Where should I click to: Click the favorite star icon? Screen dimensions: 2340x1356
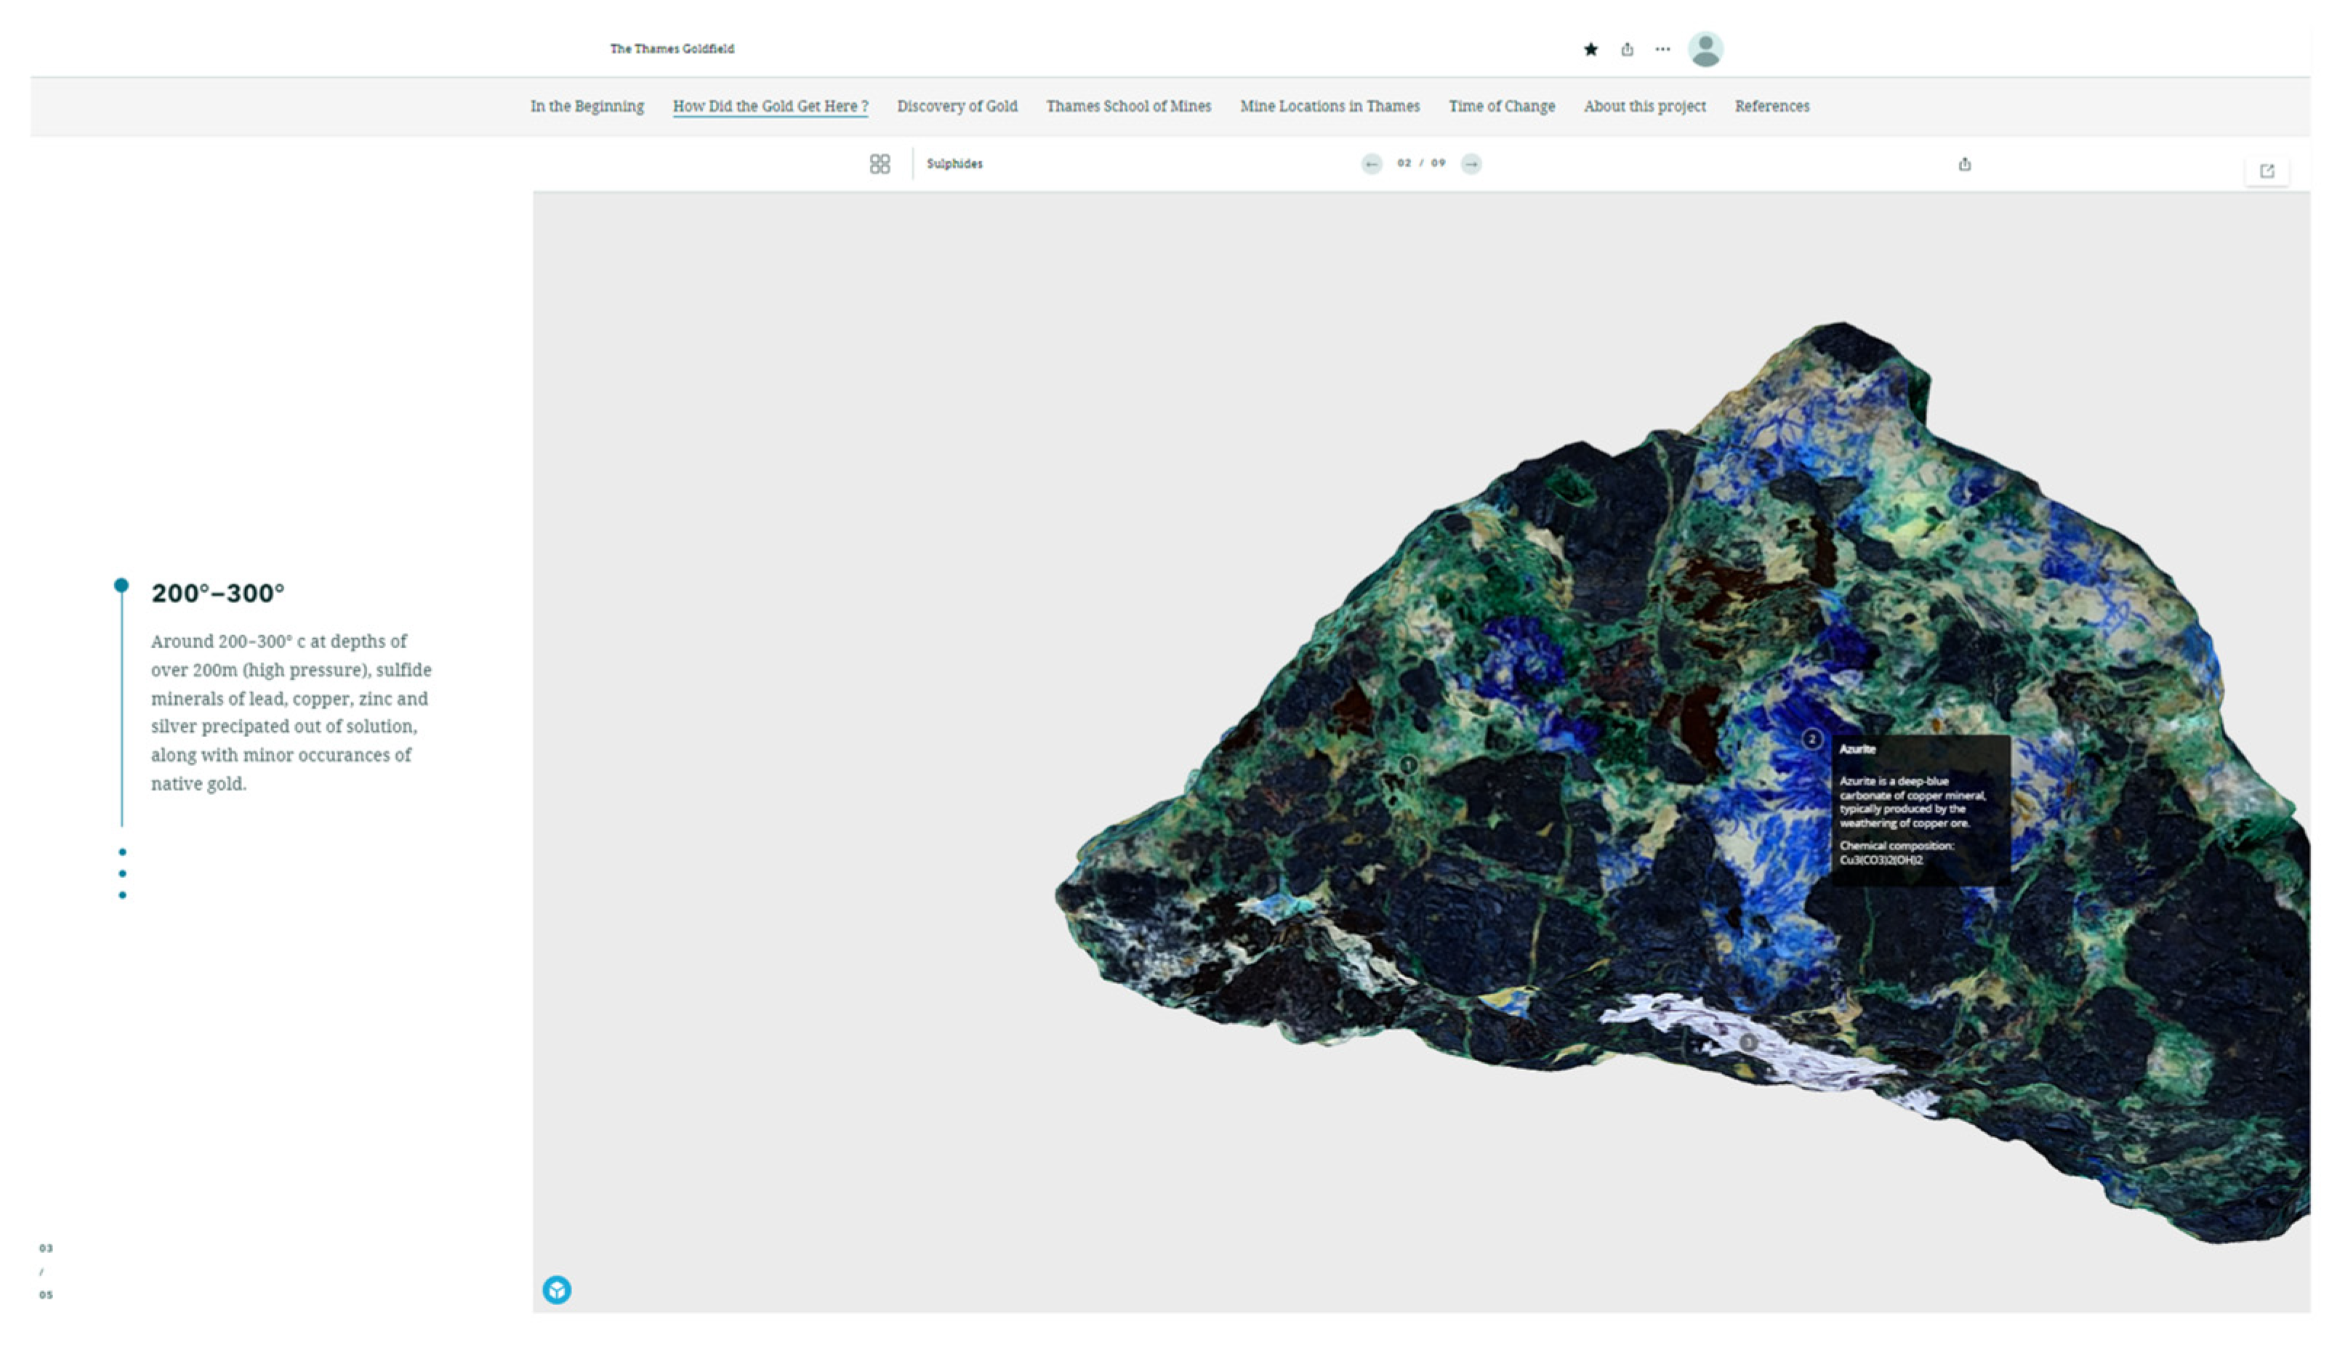(1591, 49)
